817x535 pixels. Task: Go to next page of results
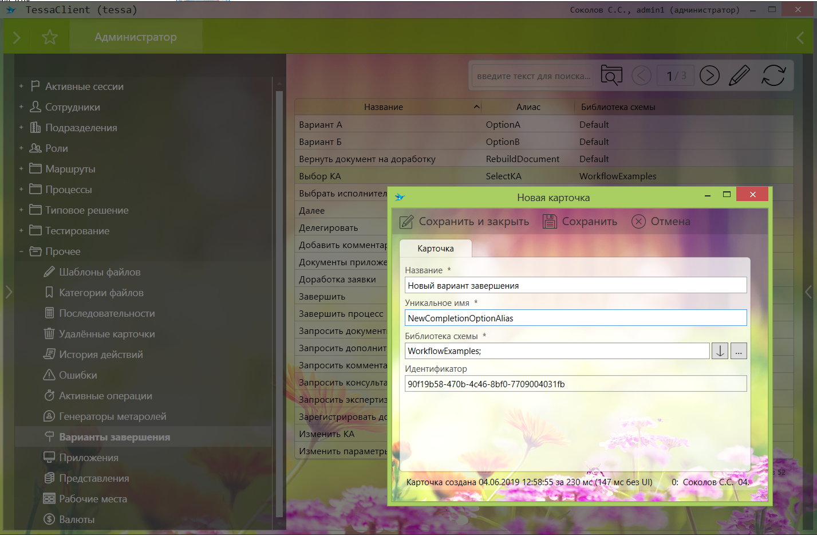coord(709,76)
